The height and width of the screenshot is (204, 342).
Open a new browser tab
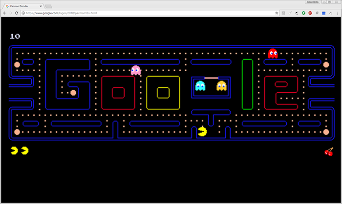(x=48, y=6)
